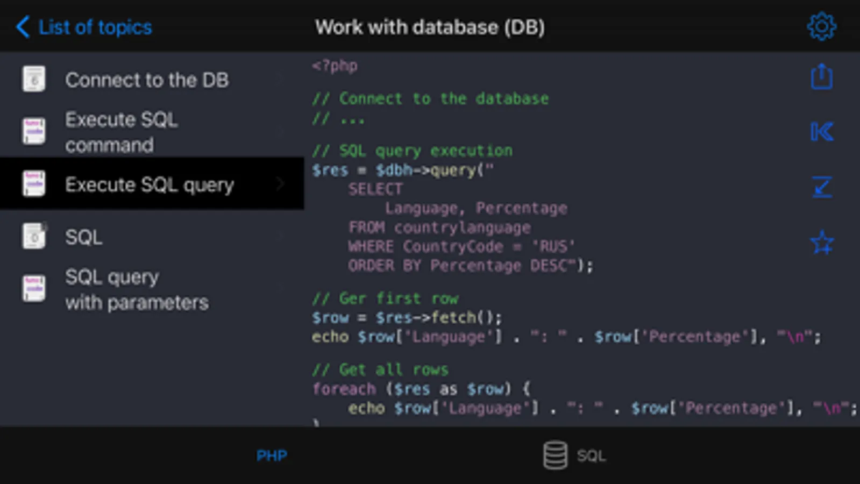This screenshot has width=860, height=484.
Task: Tap the share icon
Action: (821, 76)
